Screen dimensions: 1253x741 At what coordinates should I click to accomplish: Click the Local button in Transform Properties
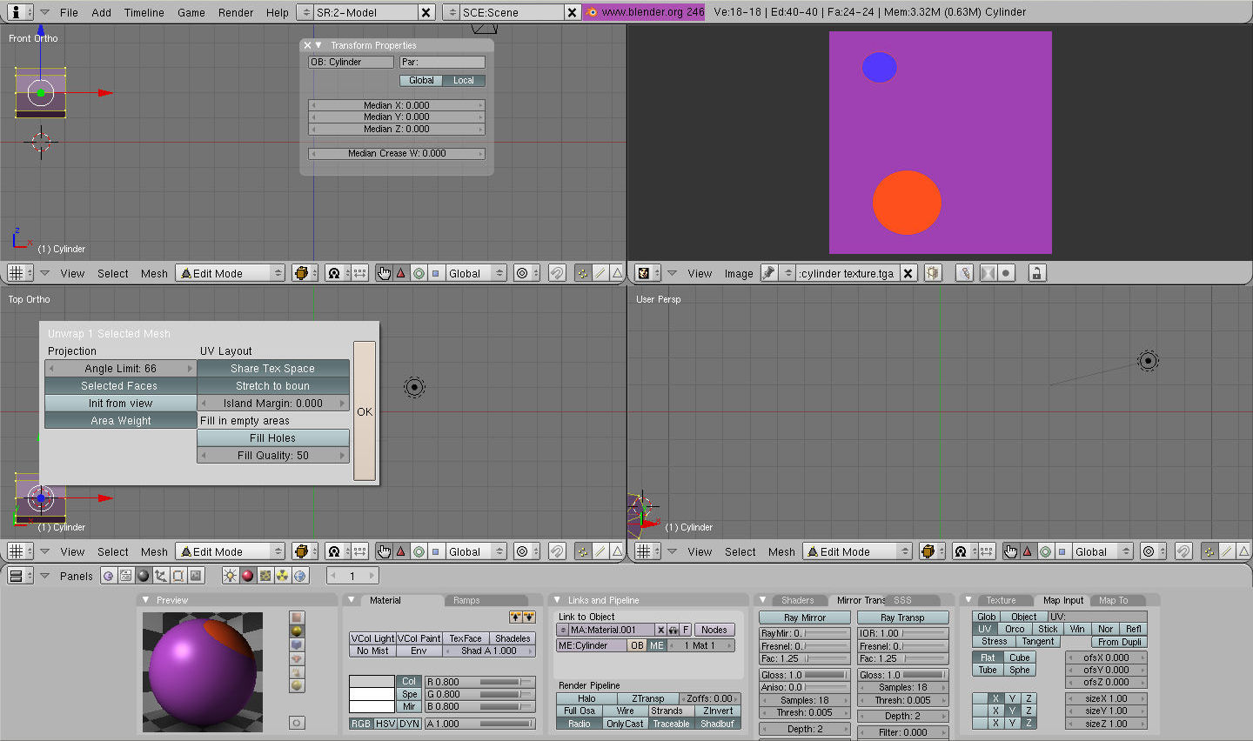464,80
